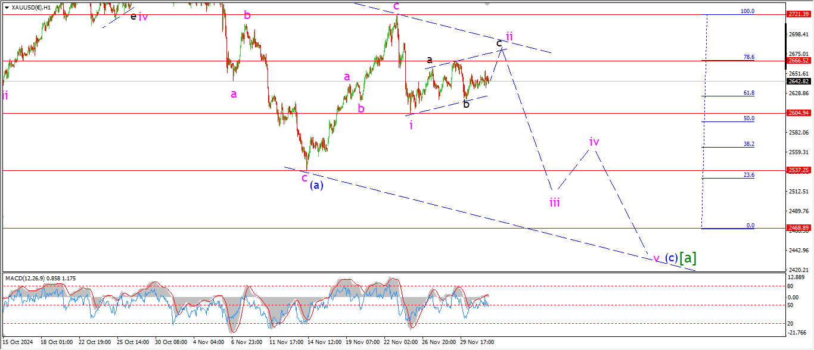Select the red 2721.39 price level tag
The image size is (814, 350).
tap(798, 14)
